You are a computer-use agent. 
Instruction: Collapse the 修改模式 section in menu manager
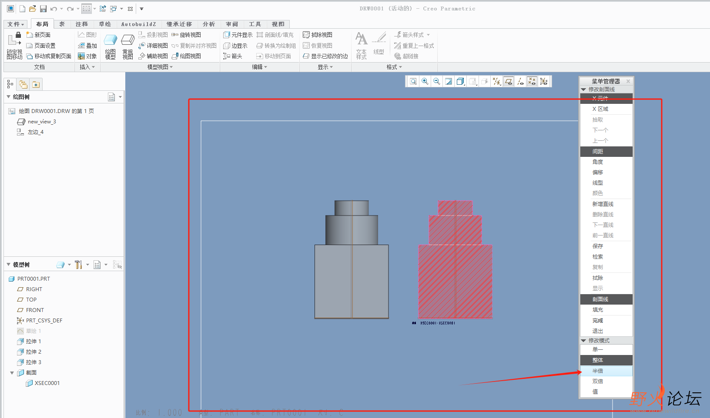583,341
